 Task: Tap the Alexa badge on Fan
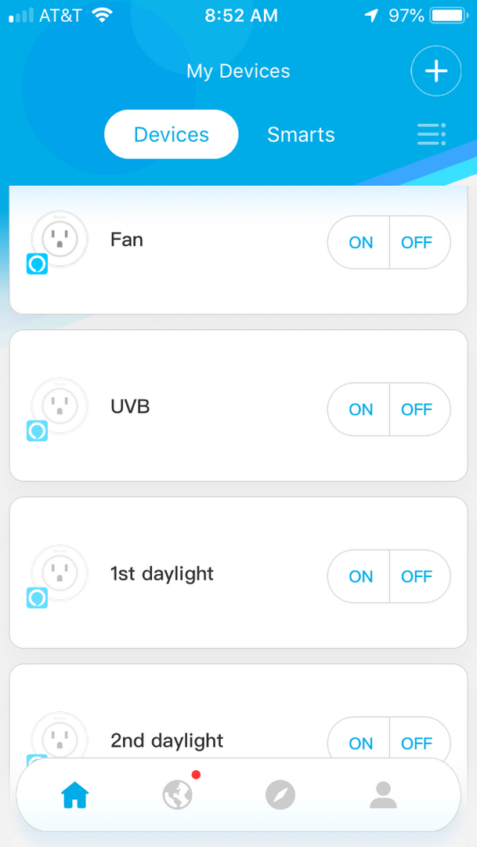[x=37, y=264]
